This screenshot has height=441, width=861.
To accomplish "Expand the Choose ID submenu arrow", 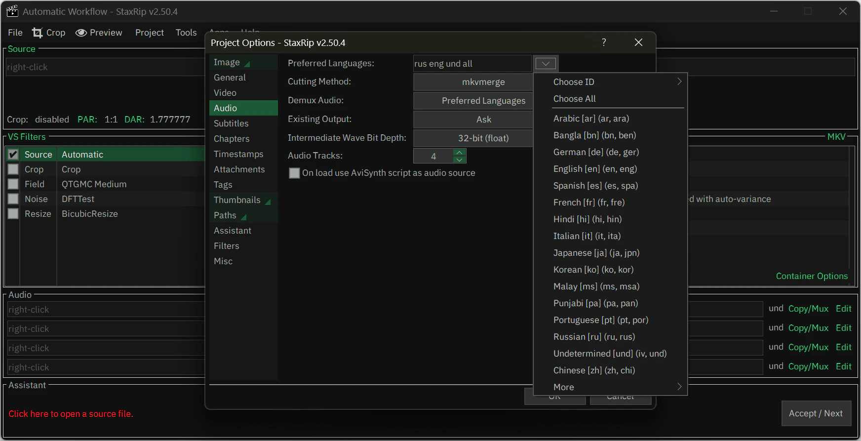I will (x=679, y=82).
